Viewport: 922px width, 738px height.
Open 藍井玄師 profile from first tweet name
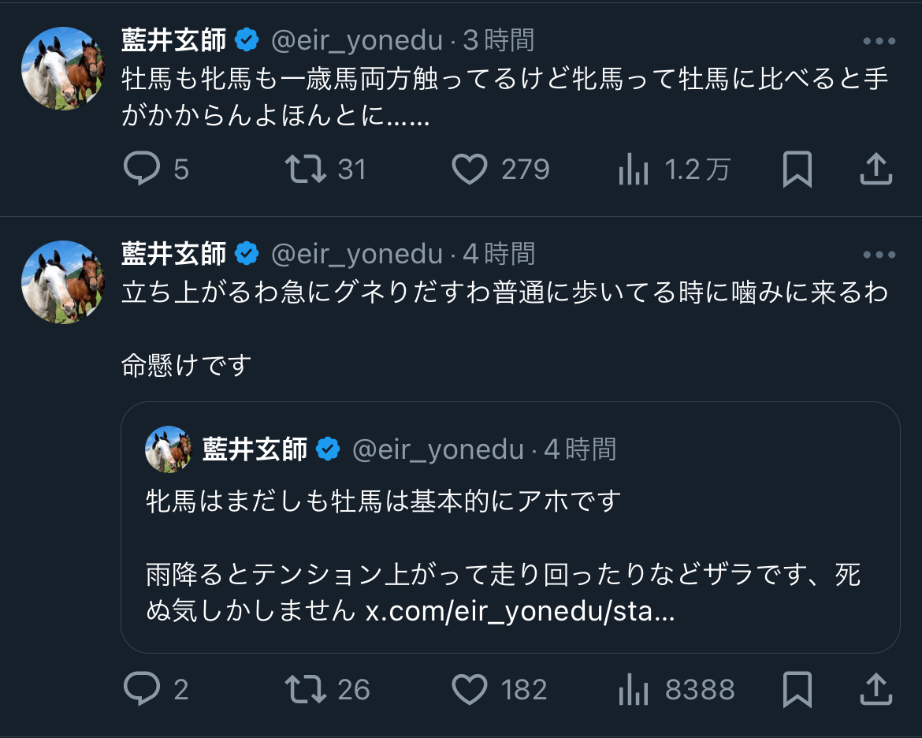tap(173, 39)
